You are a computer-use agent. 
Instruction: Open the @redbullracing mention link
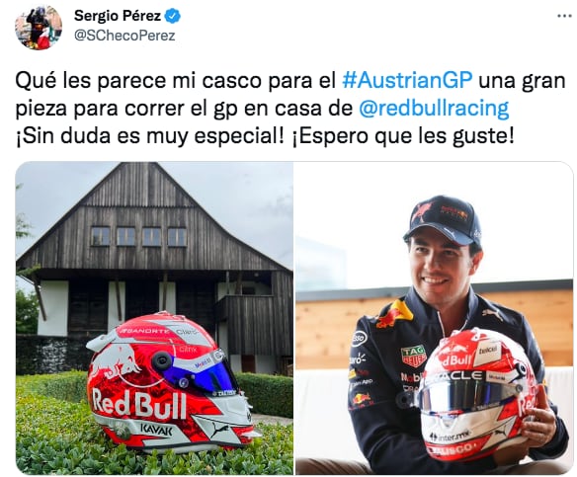pyautogui.click(x=434, y=109)
